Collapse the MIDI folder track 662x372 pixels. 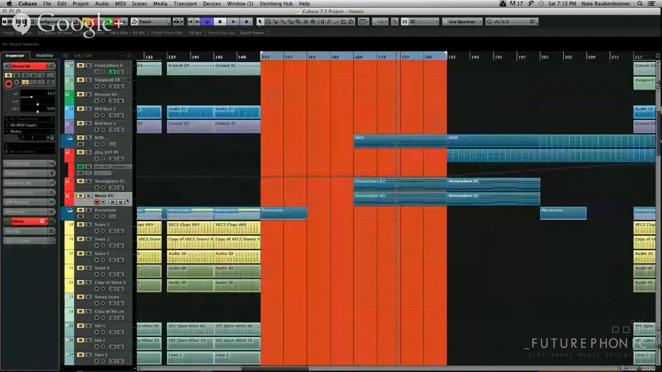click(70, 137)
